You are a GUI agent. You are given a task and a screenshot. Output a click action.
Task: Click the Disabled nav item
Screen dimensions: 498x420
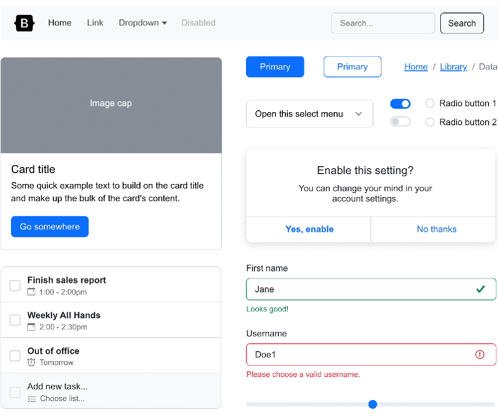point(198,23)
